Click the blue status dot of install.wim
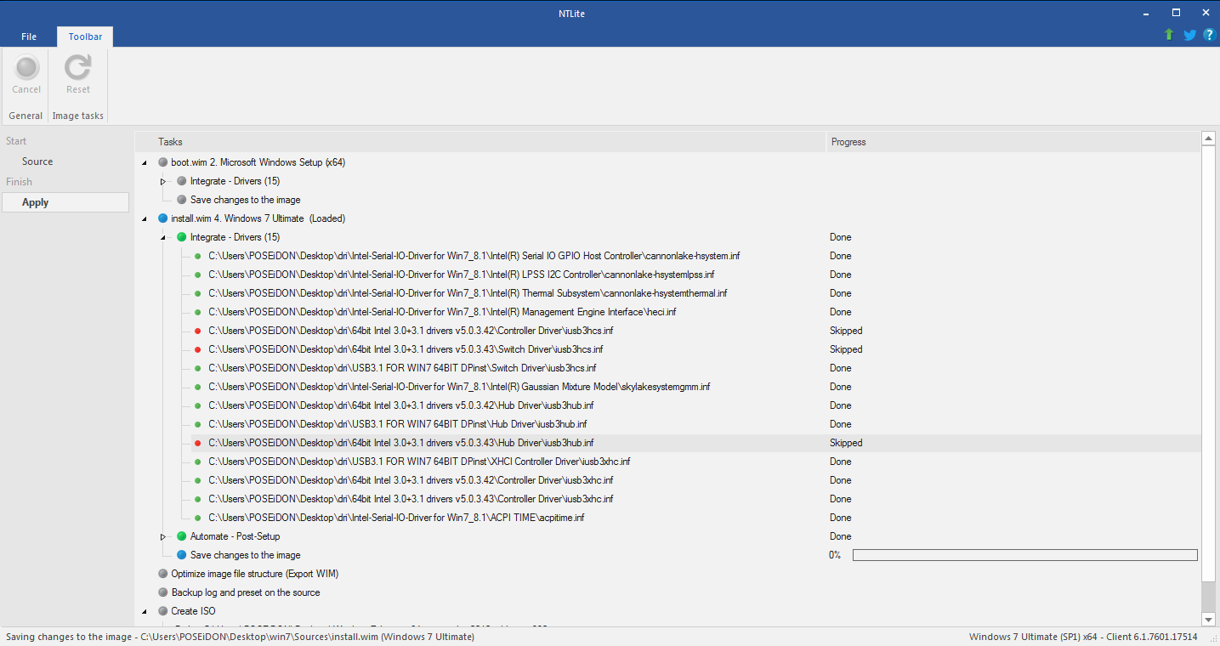 pos(163,218)
